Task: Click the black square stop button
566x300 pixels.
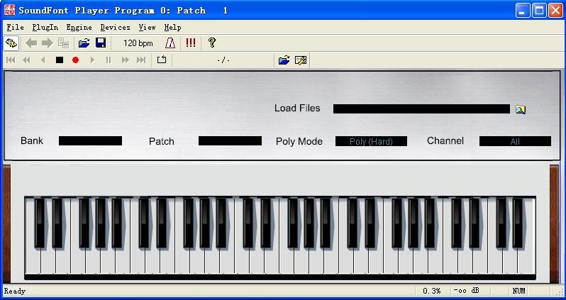Action: click(60, 60)
